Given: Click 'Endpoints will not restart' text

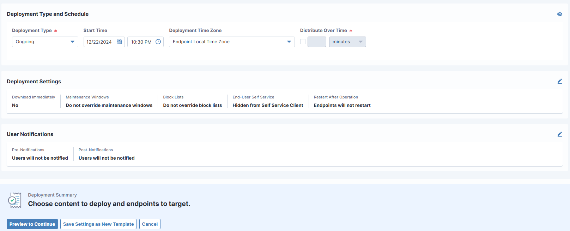Looking at the screenshot, I should coord(342,105).
